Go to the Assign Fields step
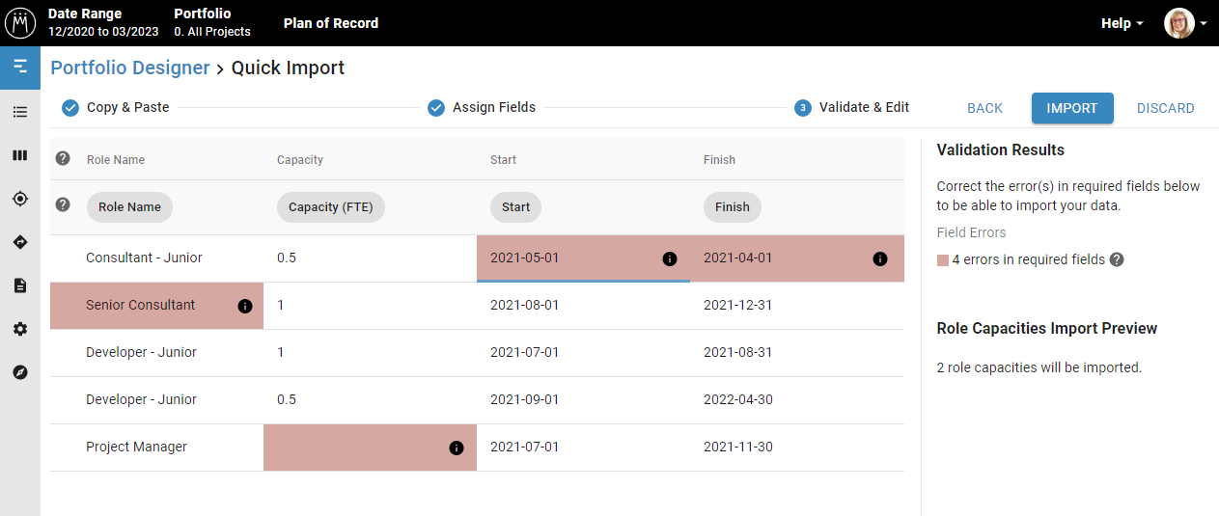This screenshot has height=516, width=1219. coord(482,107)
